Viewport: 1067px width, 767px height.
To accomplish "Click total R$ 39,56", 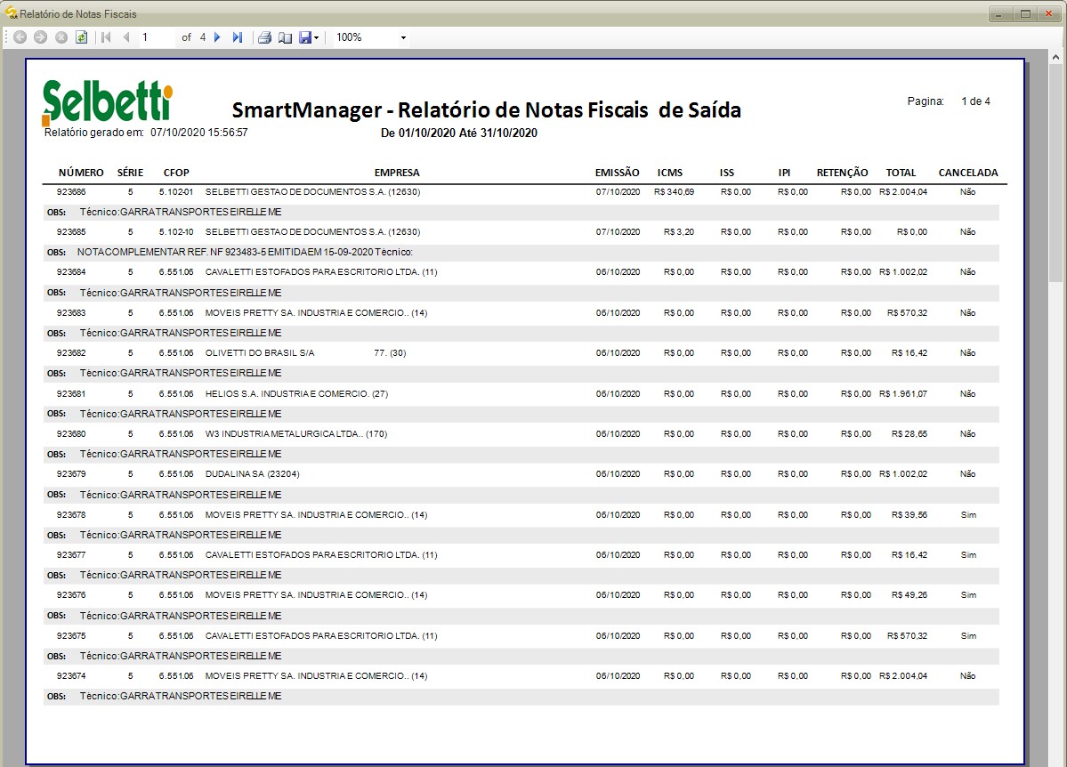I will click(x=909, y=515).
